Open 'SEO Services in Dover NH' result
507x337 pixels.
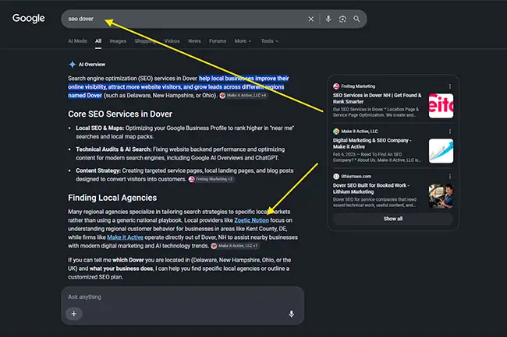tap(378, 98)
